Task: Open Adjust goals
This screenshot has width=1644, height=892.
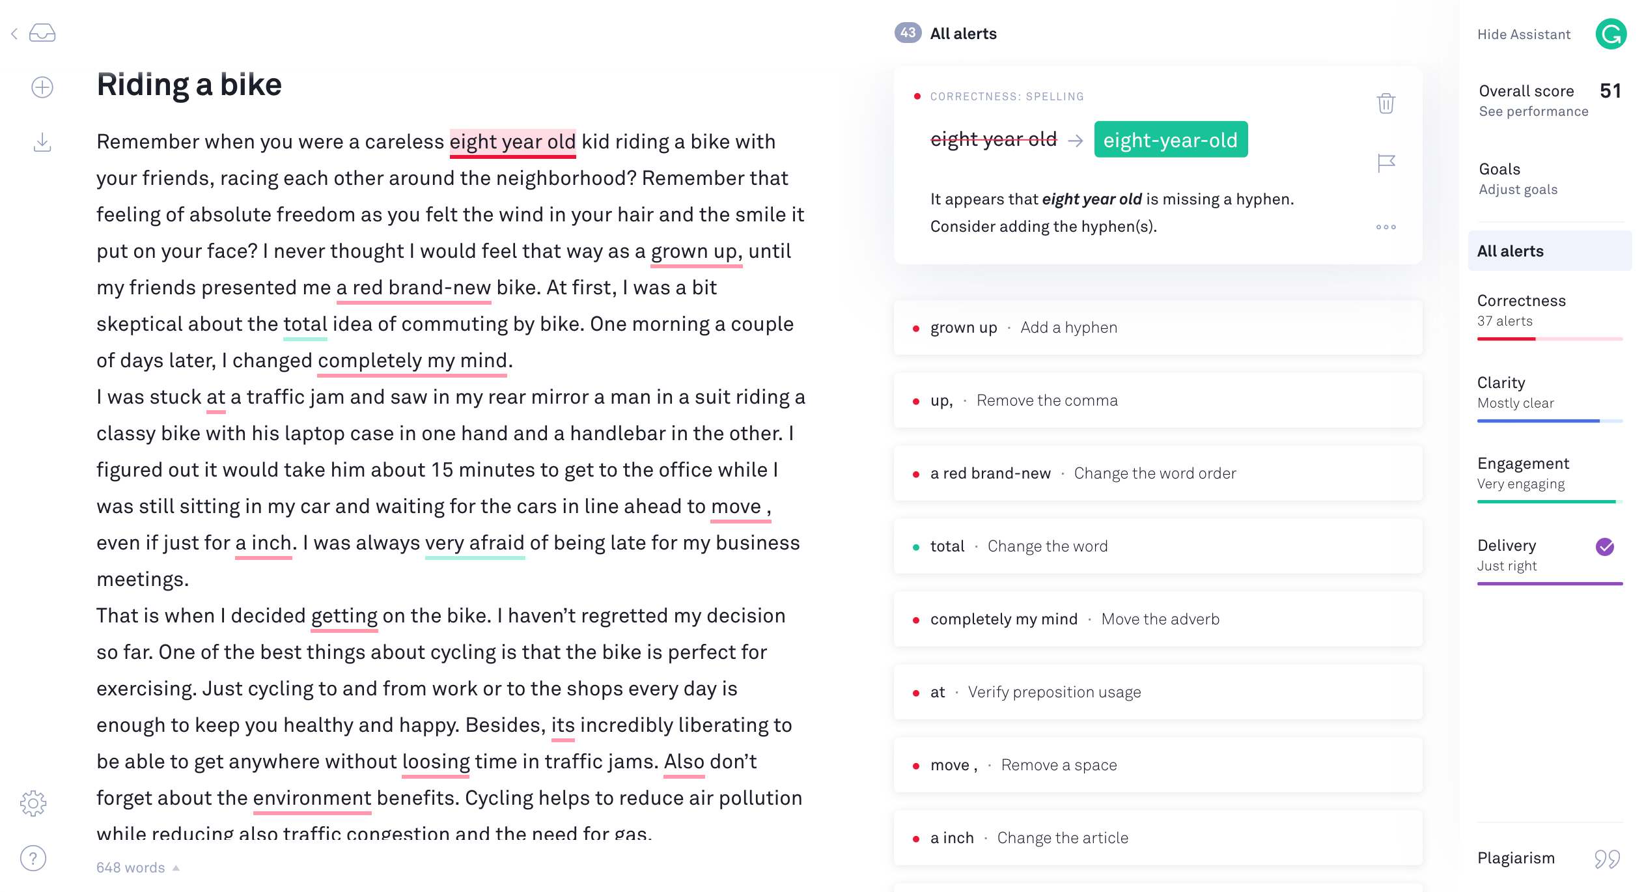Action: click(1518, 189)
